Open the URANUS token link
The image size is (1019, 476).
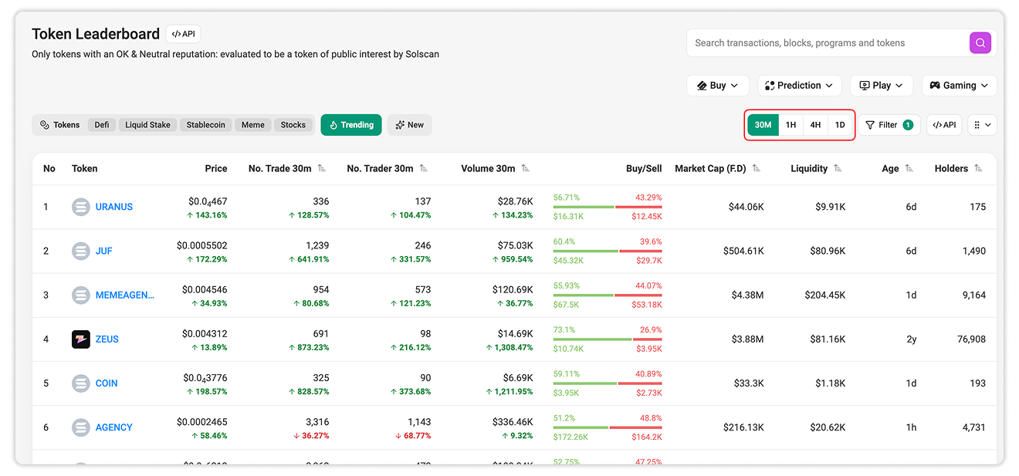pos(114,207)
